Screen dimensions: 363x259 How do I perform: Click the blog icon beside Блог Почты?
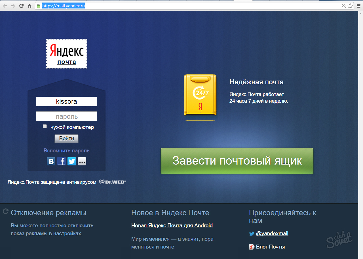coord(252,247)
